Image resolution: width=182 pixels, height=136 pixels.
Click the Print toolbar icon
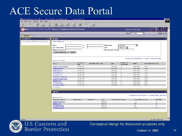tap(80, 24)
